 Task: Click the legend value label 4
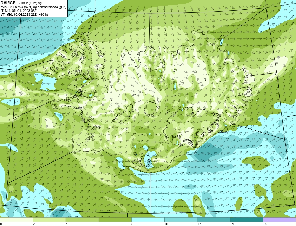point(67,224)
